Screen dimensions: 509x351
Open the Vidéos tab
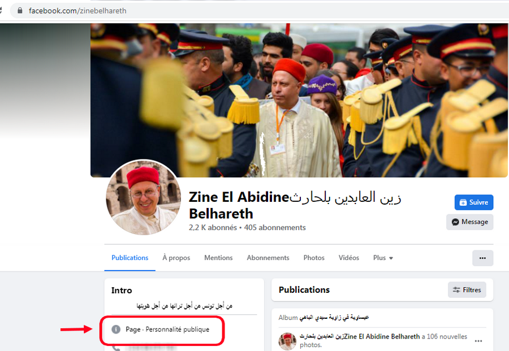[x=348, y=258]
